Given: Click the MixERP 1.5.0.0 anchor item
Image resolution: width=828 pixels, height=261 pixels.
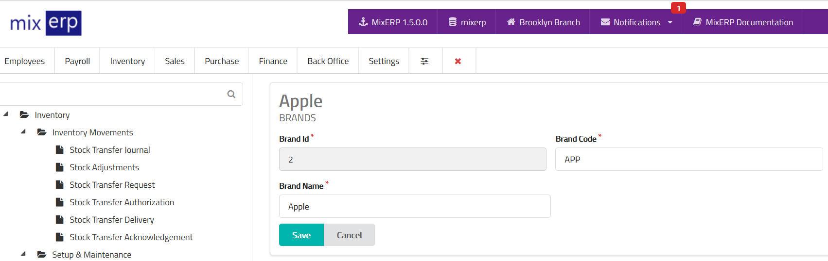Looking at the screenshot, I should click(x=393, y=22).
